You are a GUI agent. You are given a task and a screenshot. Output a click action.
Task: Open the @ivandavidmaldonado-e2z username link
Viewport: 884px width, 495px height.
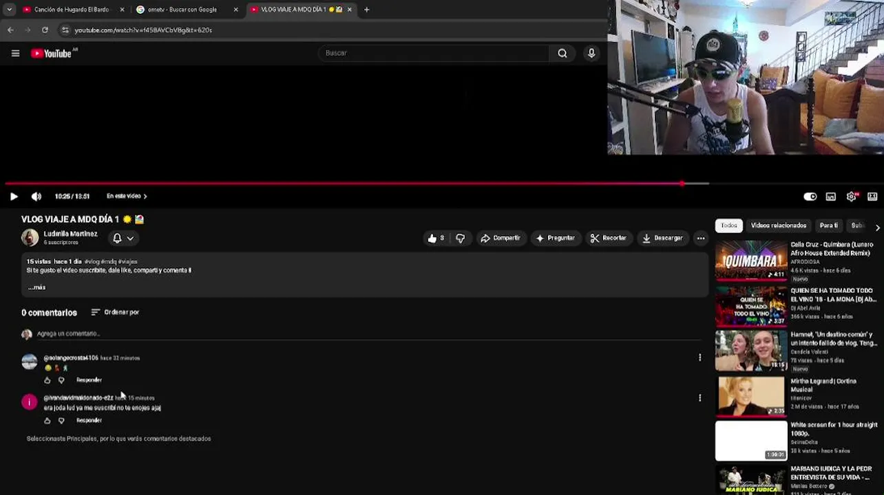pos(78,398)
